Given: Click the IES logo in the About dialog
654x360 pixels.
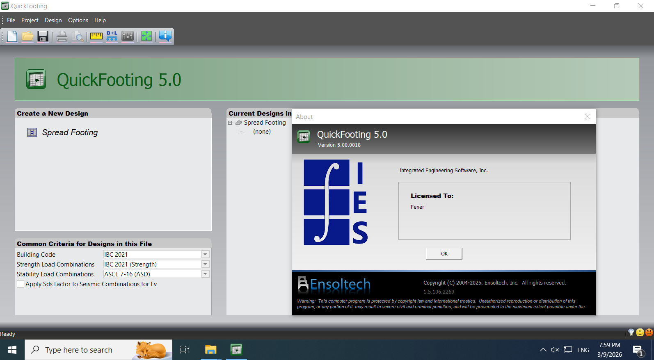Looking at the screenshot, I should 336,202.
